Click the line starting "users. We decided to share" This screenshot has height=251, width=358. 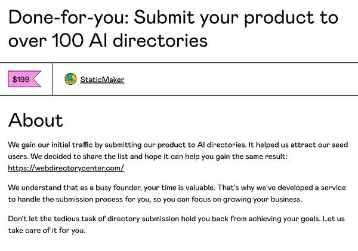coord(147,157)
